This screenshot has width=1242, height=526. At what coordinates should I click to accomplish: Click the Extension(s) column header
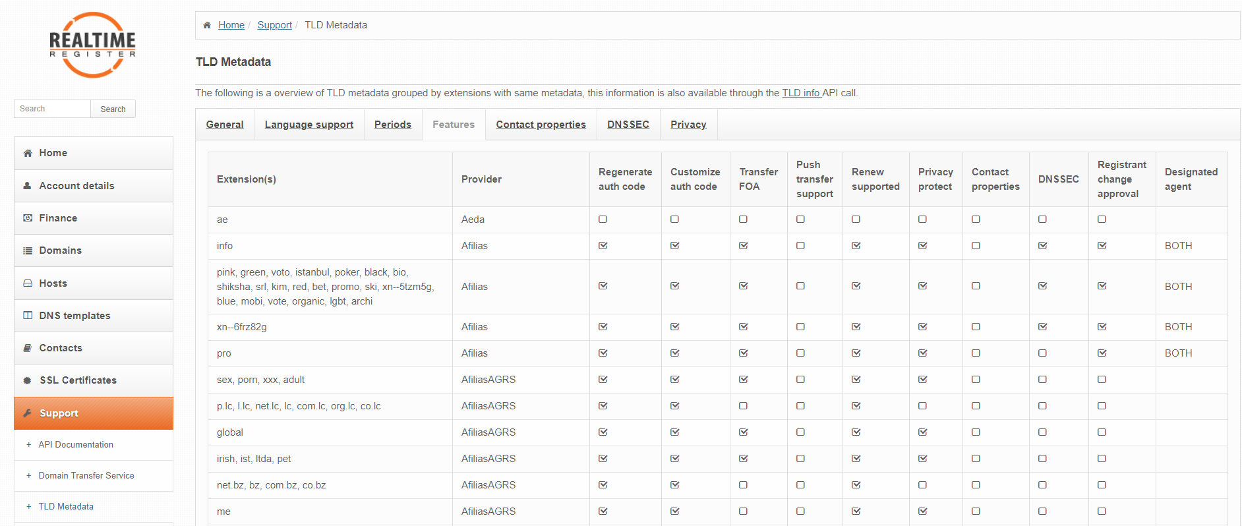click(330, 179)
